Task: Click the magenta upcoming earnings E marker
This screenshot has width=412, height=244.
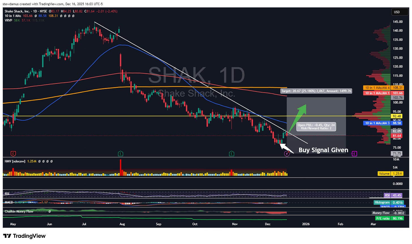Action: pyautogui.click(x=354, y=154)
